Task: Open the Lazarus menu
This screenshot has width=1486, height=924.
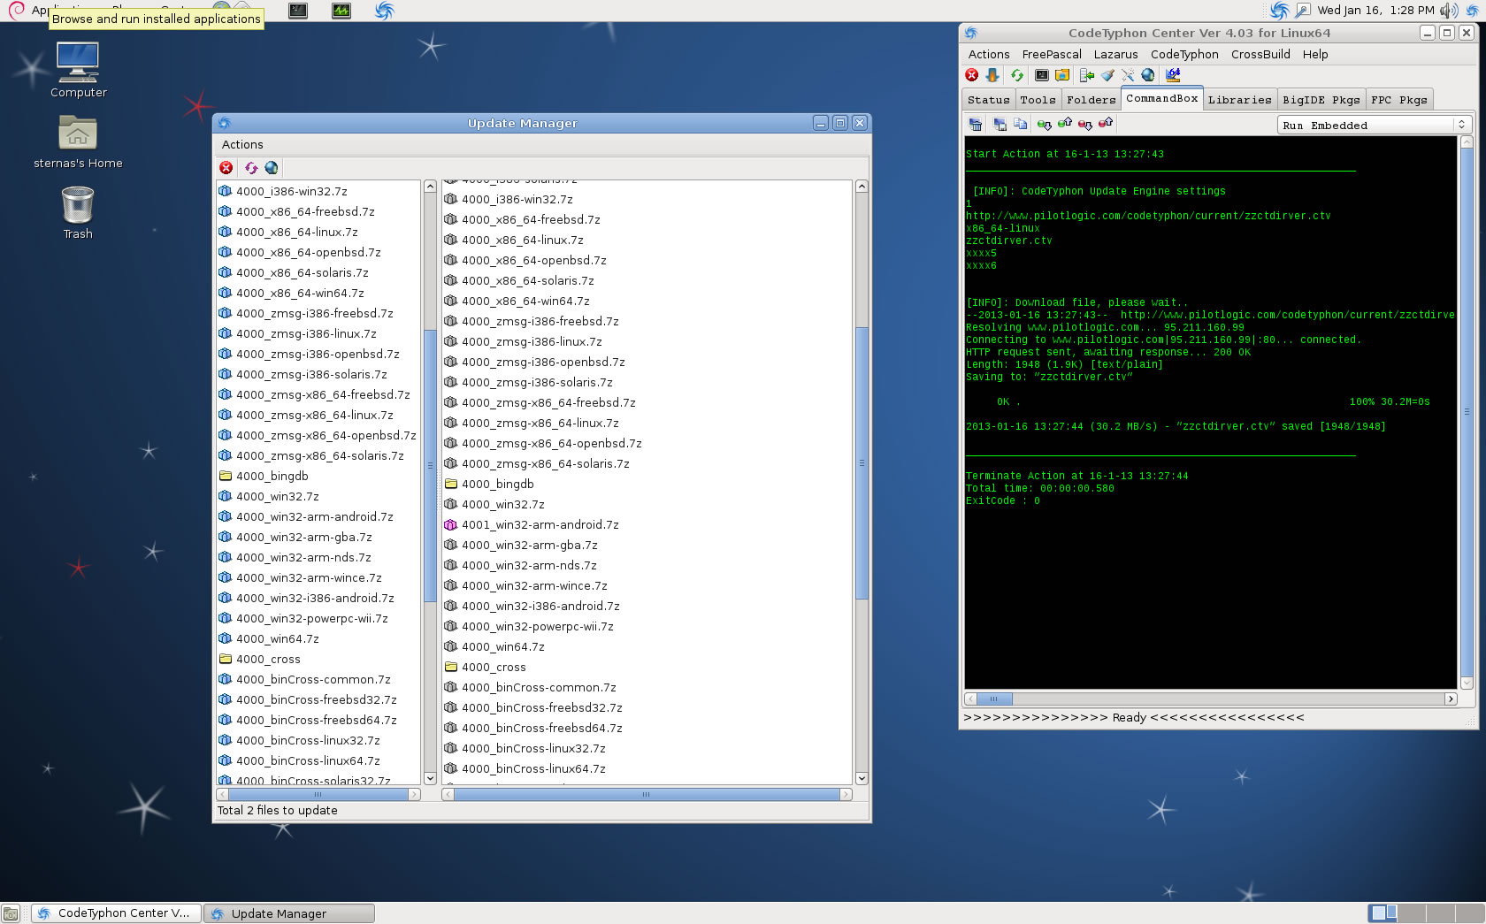Action: pos(1115,54)
